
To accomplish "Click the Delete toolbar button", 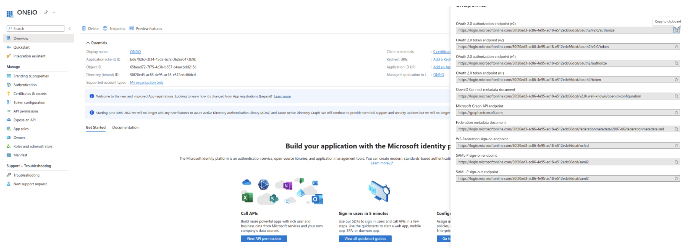I will tap(90, 28).
